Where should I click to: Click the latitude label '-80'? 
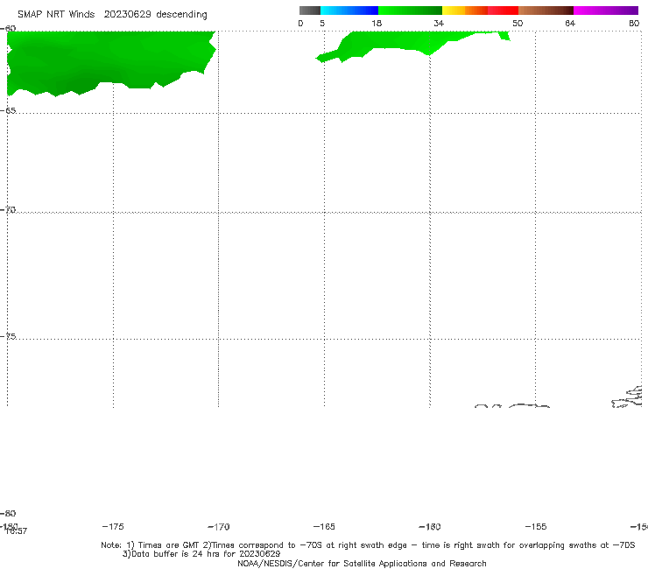coord(8,513)
